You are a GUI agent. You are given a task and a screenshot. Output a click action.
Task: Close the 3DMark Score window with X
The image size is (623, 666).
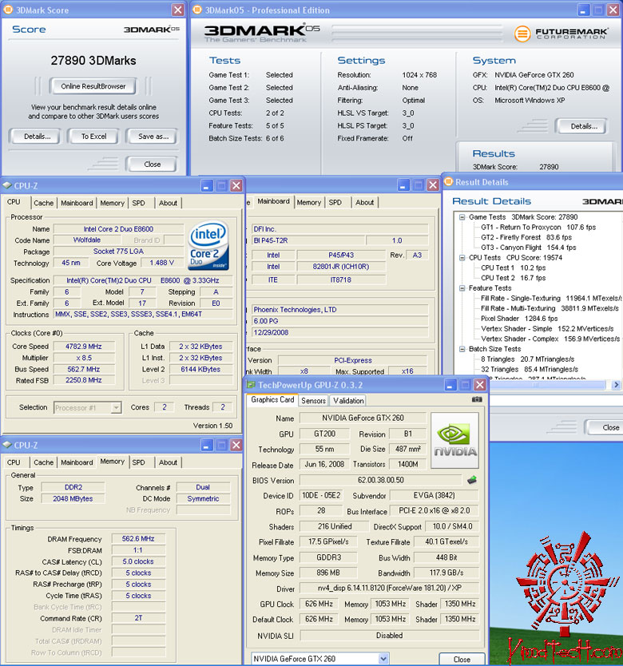click(x=177, y=10)
